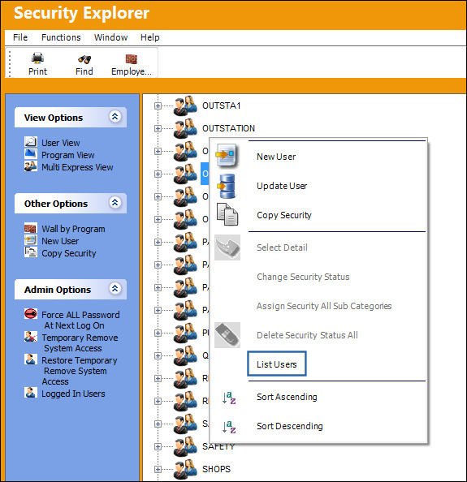Image resolution: width=467 pixels, height=482 pixels.
Task: Expand the highlighted selected tree node
Action: click(x=158, y=174)
